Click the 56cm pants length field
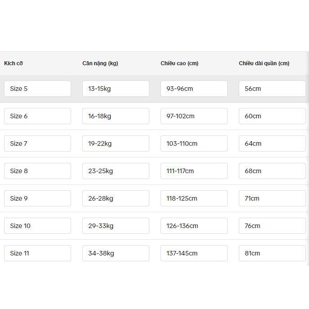This screenshot has width=309, height=309. 272,89
